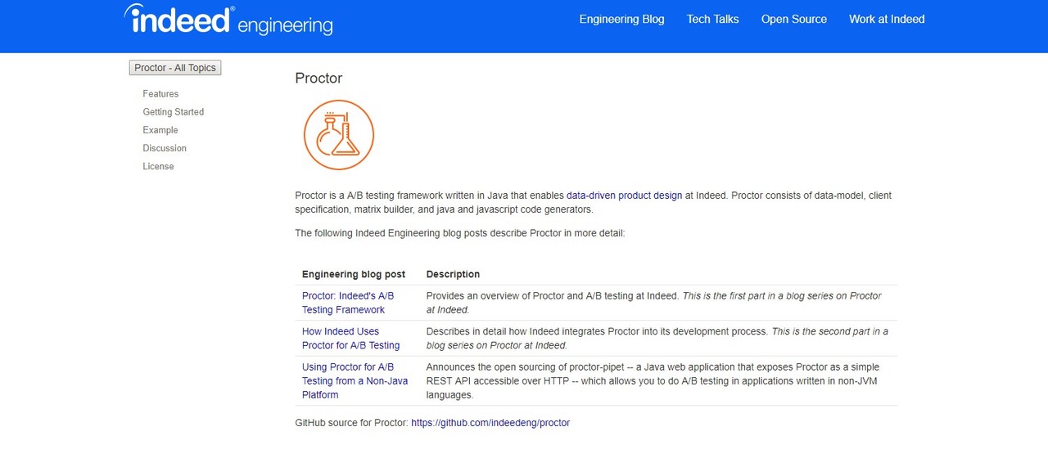Click the Engineering blog post column header
This screenshot has width=1048, height=454.
[x=354, y=274]
